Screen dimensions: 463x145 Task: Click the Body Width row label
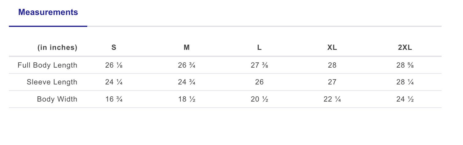tap(57, 99)
